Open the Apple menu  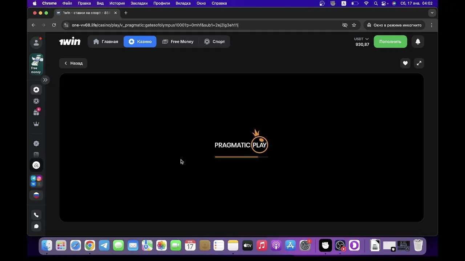[35, 3]
